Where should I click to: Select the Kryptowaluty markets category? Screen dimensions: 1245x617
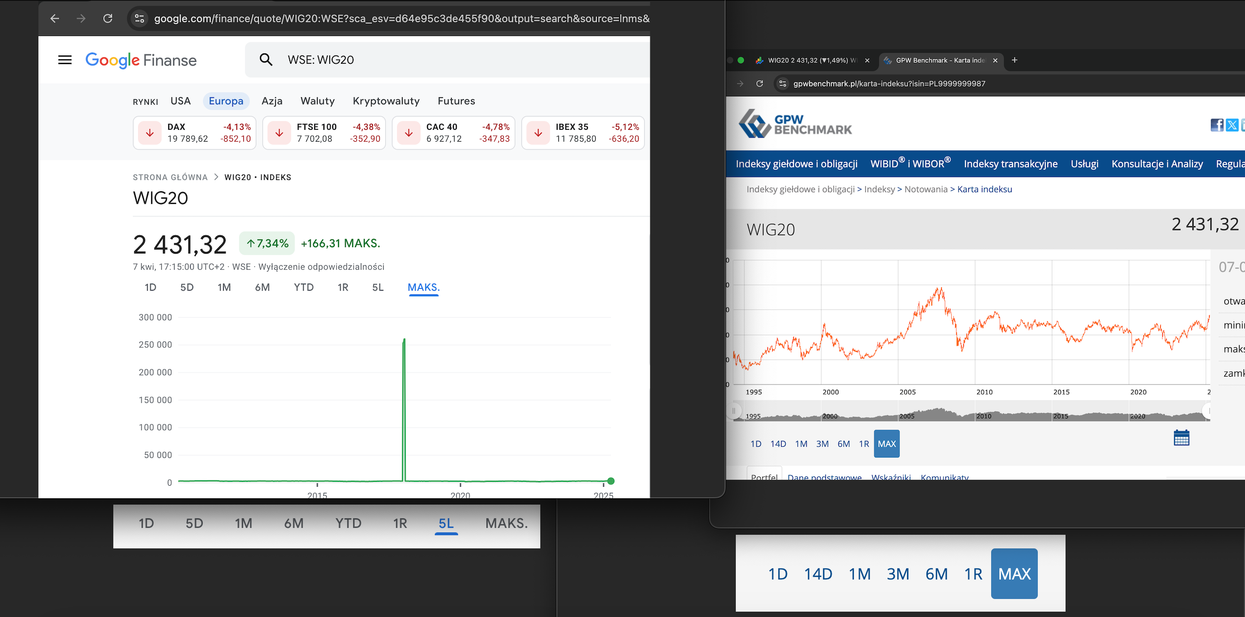click(386, 101)
